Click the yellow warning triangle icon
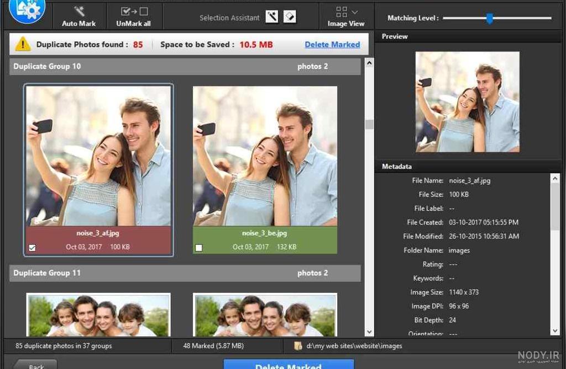566x369 pixels. tap(23, 44)
